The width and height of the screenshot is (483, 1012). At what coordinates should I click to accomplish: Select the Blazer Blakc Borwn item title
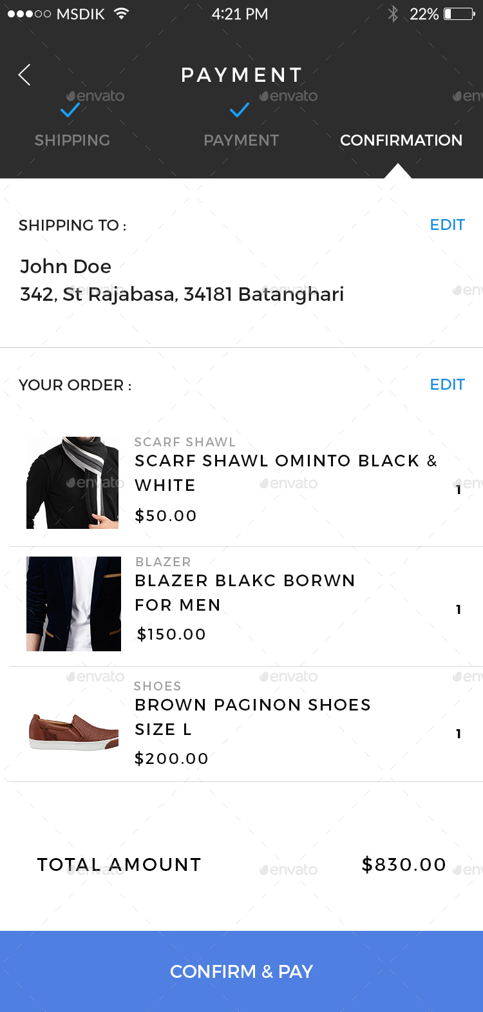coord(245,592)
